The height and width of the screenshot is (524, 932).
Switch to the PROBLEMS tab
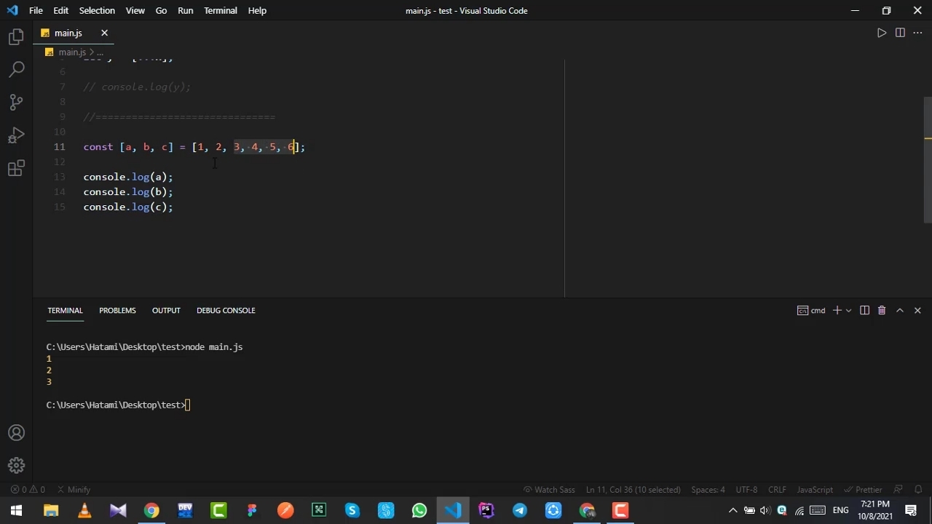point(117,311)
